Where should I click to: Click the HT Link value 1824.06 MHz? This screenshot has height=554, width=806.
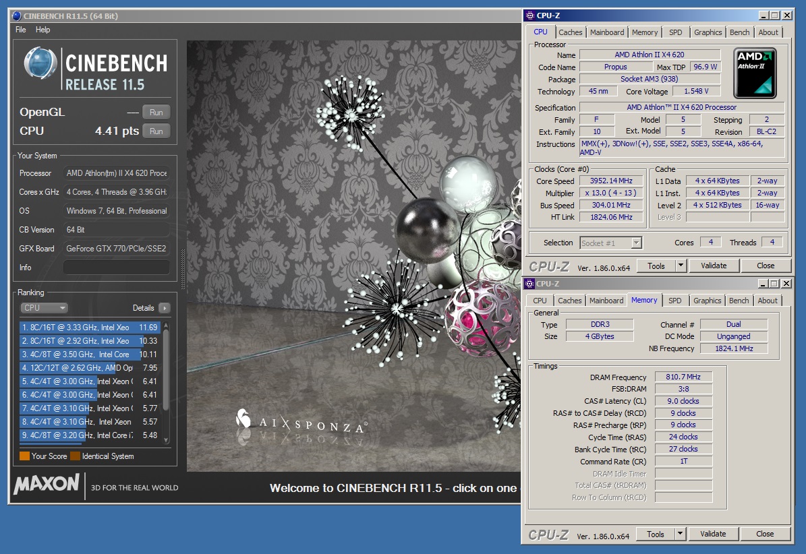(x=611, y=217)
